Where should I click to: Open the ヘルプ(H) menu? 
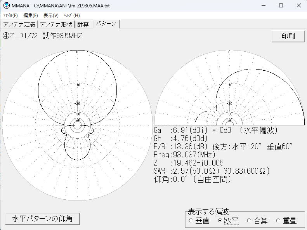click(x=71, y=15)
